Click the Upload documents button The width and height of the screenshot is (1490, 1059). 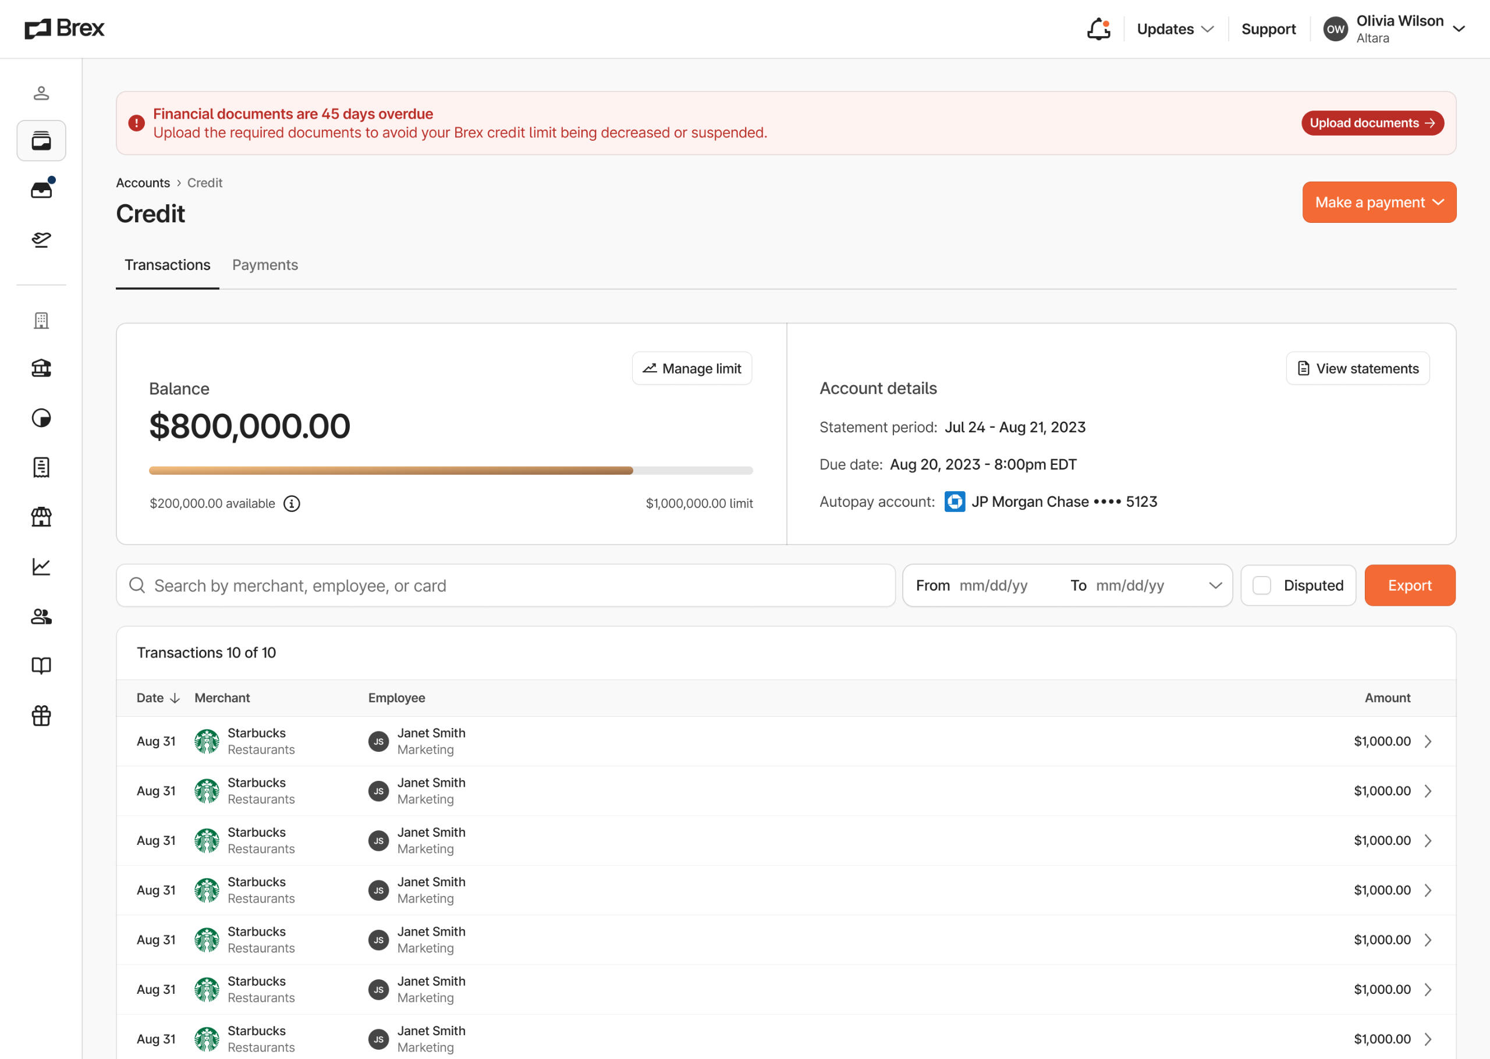[1372, 123]
